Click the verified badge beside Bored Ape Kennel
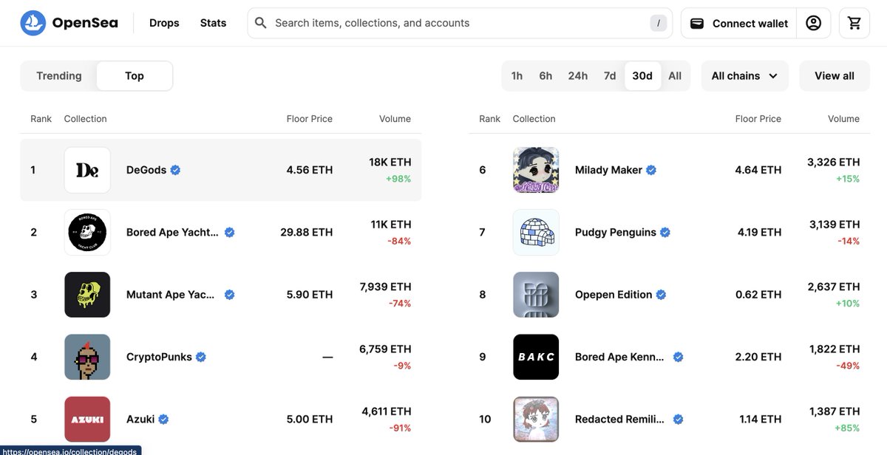This screenshot has height=455, width=887. pyautogui.click(x=678, y=357)
